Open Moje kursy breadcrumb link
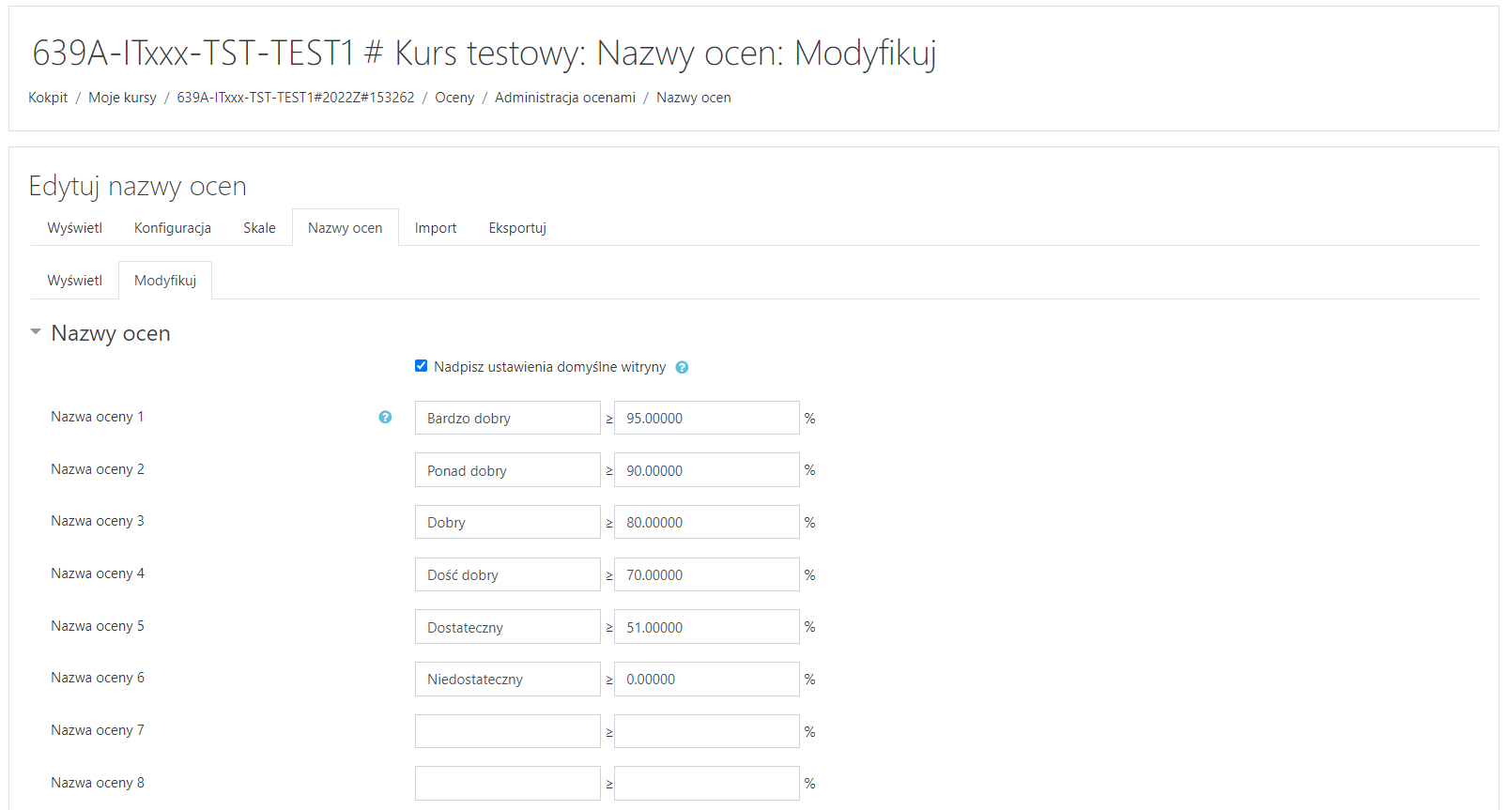The width and height of the screenshot is (1507, 810). click(x=122, y=98)
